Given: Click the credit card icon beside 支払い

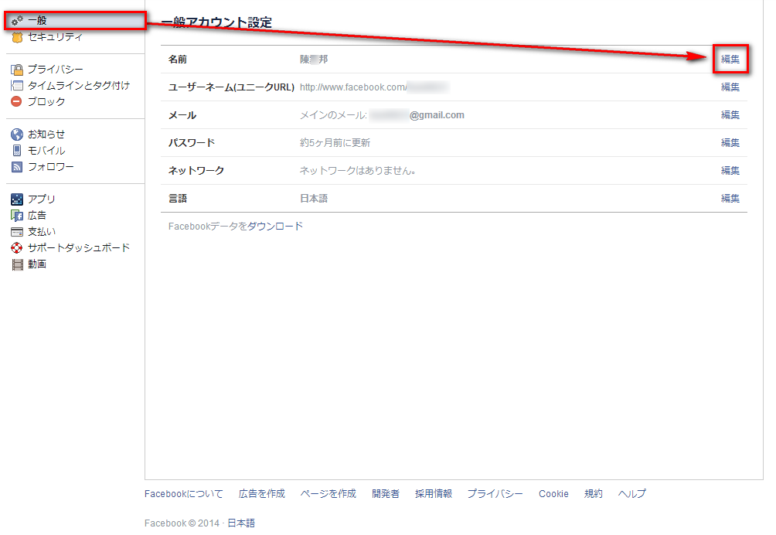Looking at the screenshot, I should 17,232.
